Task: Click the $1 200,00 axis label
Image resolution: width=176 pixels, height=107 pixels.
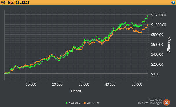Action: coord(159,15)
